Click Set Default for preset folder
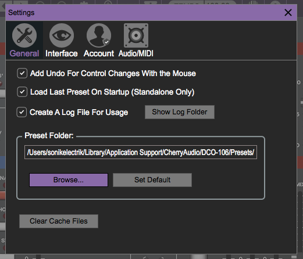303x259 pixels. click(152, 180)
